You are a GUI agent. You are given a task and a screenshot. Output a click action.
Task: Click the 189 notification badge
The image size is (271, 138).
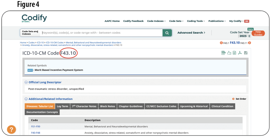coord(246,21)
